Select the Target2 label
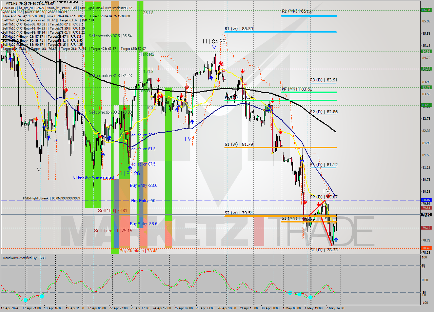 coord(147,54)
